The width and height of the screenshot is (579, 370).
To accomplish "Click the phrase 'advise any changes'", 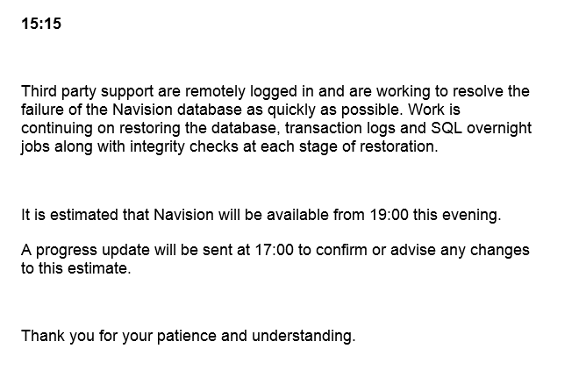I will pyautogui.click(x=460, y=250).
